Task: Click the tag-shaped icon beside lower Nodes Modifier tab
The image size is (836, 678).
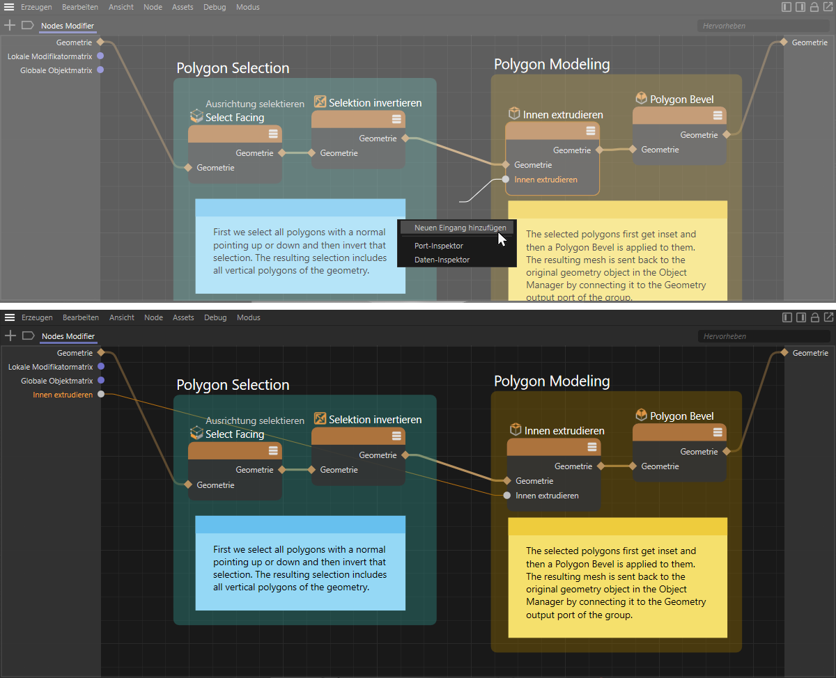Action: click(x=28, y=336)
